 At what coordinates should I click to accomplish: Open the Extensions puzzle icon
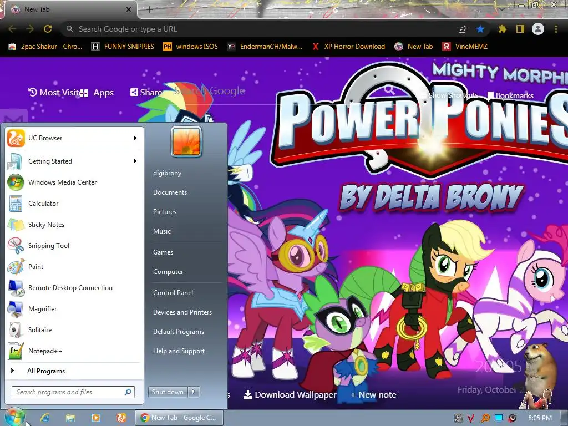502,29
